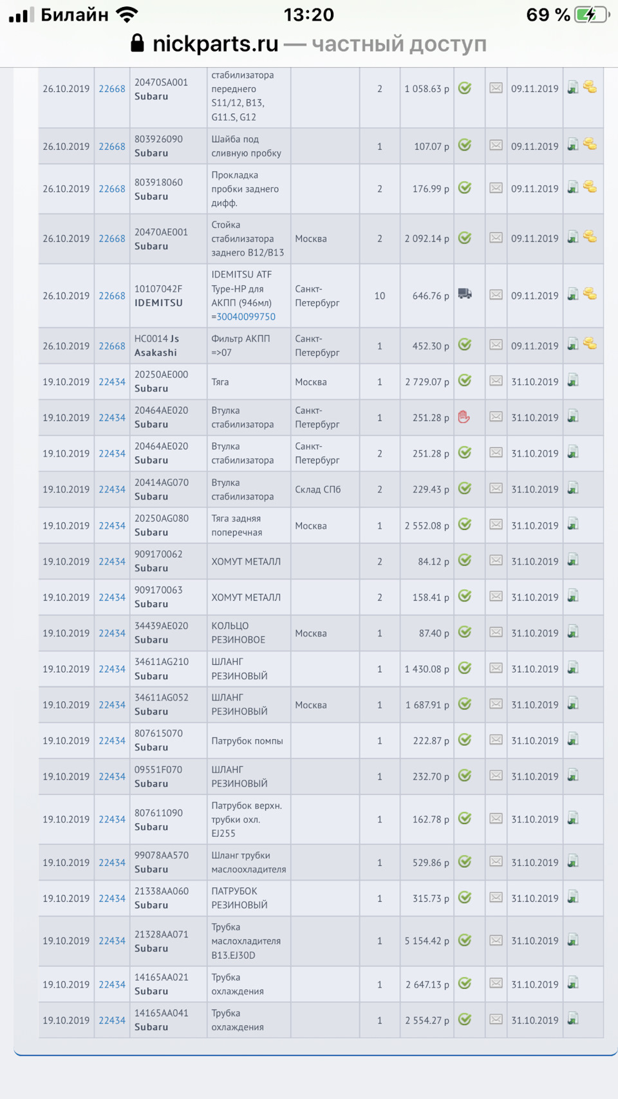Click green checkmark in 14165AA021 row
This screenshot has height=1099, width=618.
pos(465,984)
